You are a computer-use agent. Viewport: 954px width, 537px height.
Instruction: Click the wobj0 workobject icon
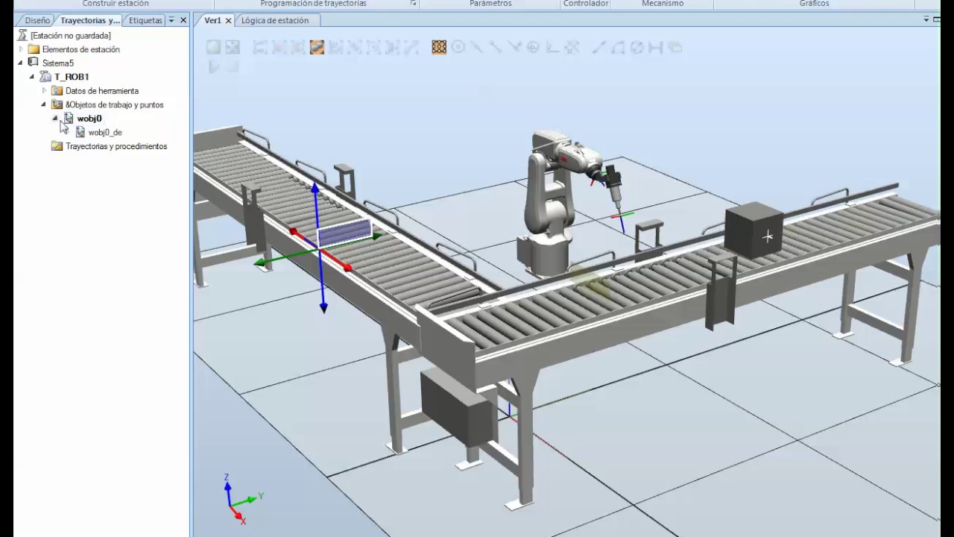click(x=69, y=119)
